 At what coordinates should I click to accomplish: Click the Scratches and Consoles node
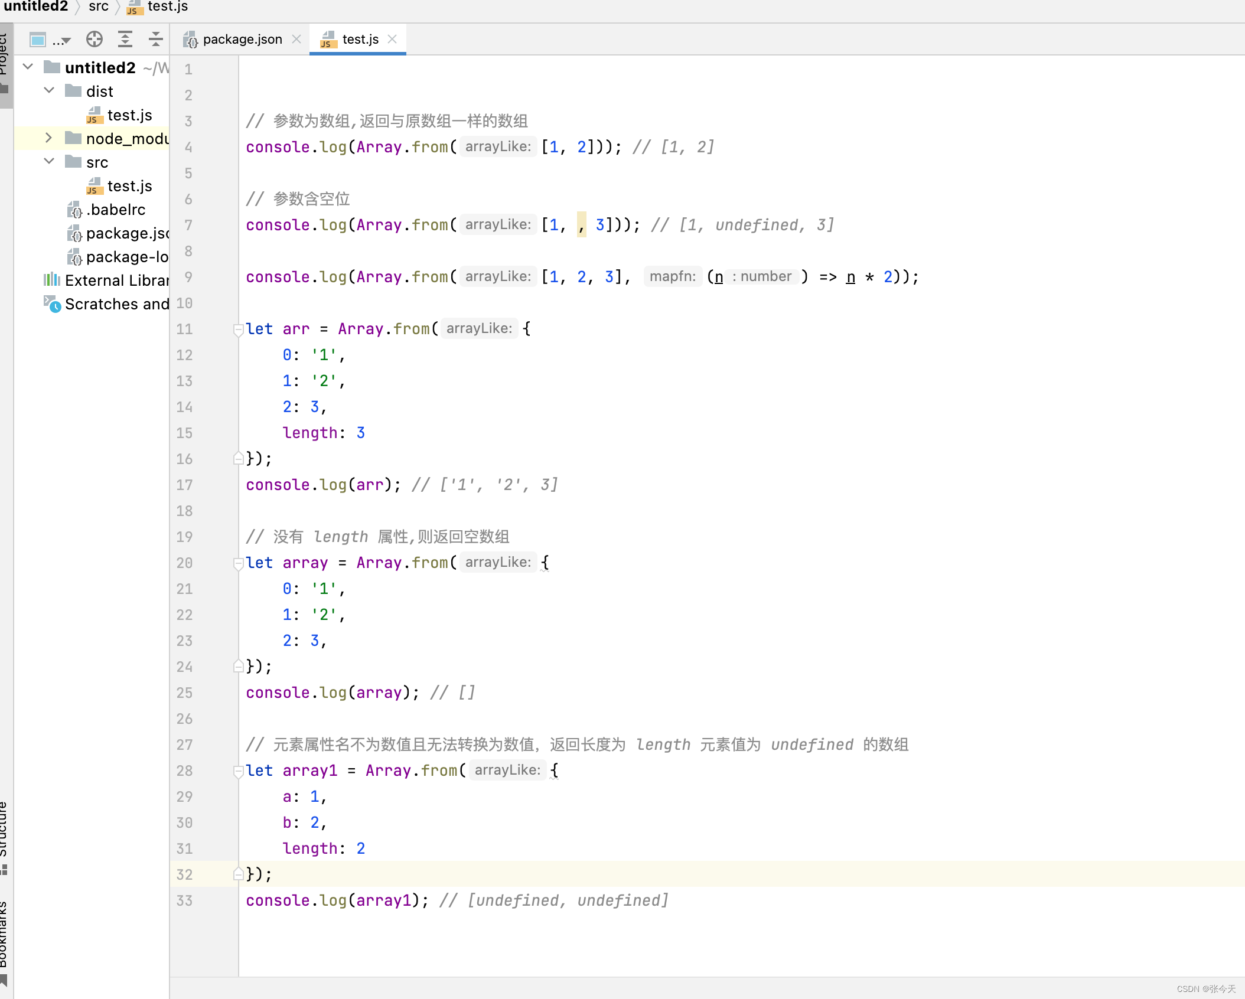click(117, 304)
